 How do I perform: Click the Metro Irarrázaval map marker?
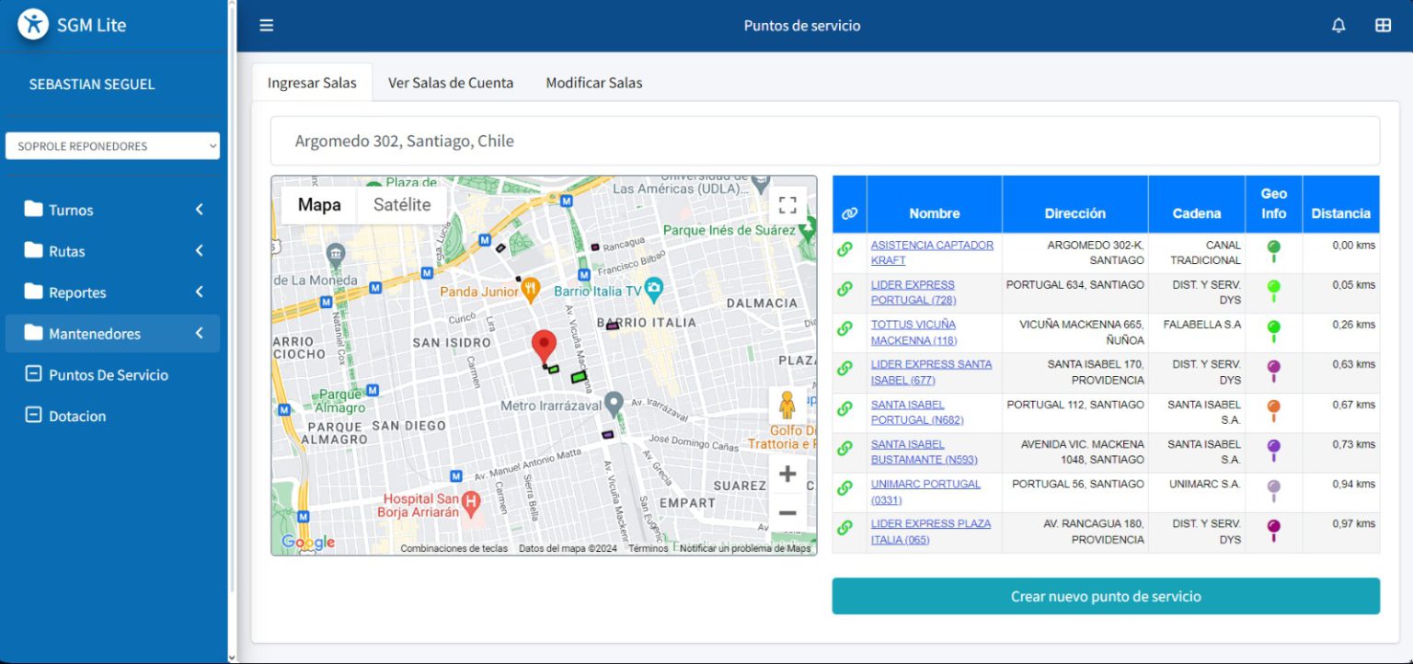[614, 403]
